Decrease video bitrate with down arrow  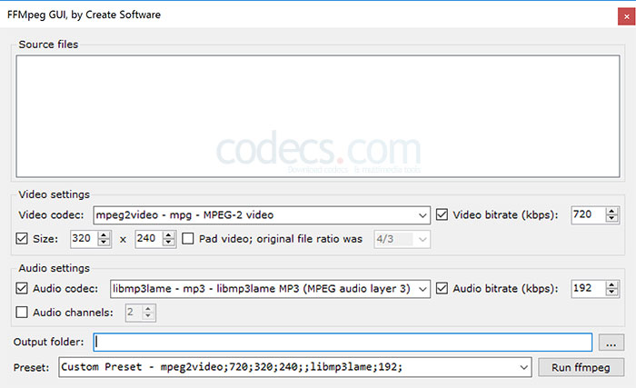click(x=611, y=219)
